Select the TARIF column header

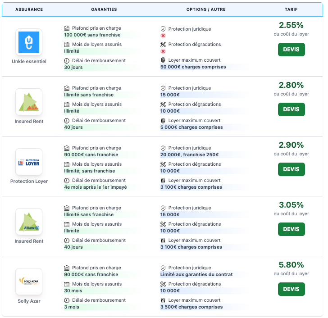point(291,9)
